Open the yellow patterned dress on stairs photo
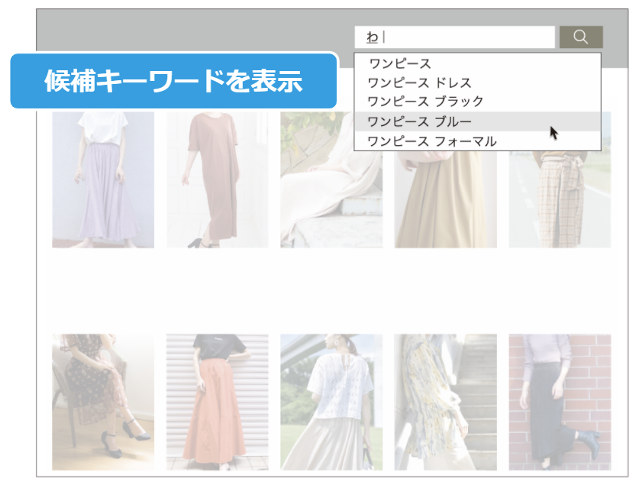This screenshot has width=639, height=488. tap(445, 402)
